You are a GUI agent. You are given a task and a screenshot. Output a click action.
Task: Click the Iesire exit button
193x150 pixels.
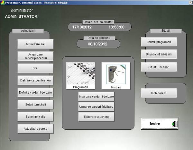[x=160, y=124]
